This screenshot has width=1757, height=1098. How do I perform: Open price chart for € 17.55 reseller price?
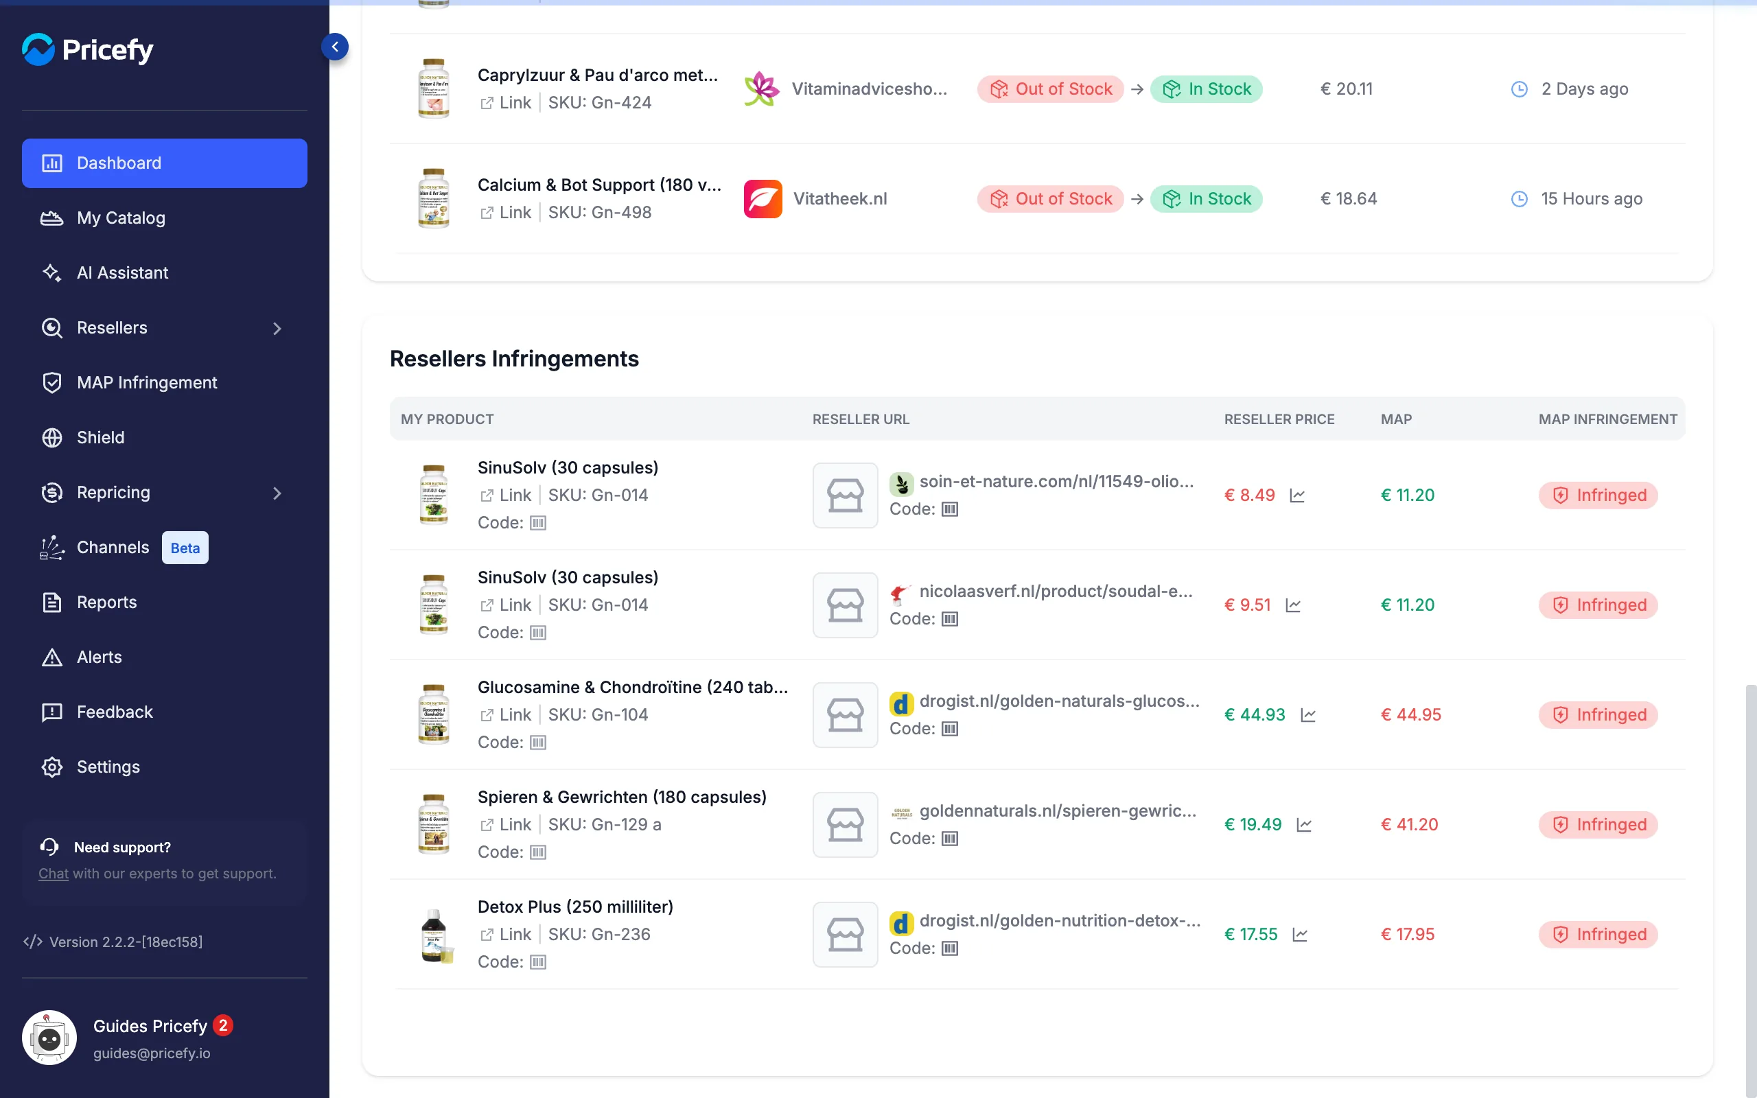coord(1300,935)
